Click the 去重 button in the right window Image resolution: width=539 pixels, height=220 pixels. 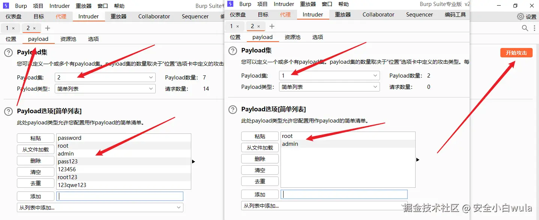pos(260,181)
